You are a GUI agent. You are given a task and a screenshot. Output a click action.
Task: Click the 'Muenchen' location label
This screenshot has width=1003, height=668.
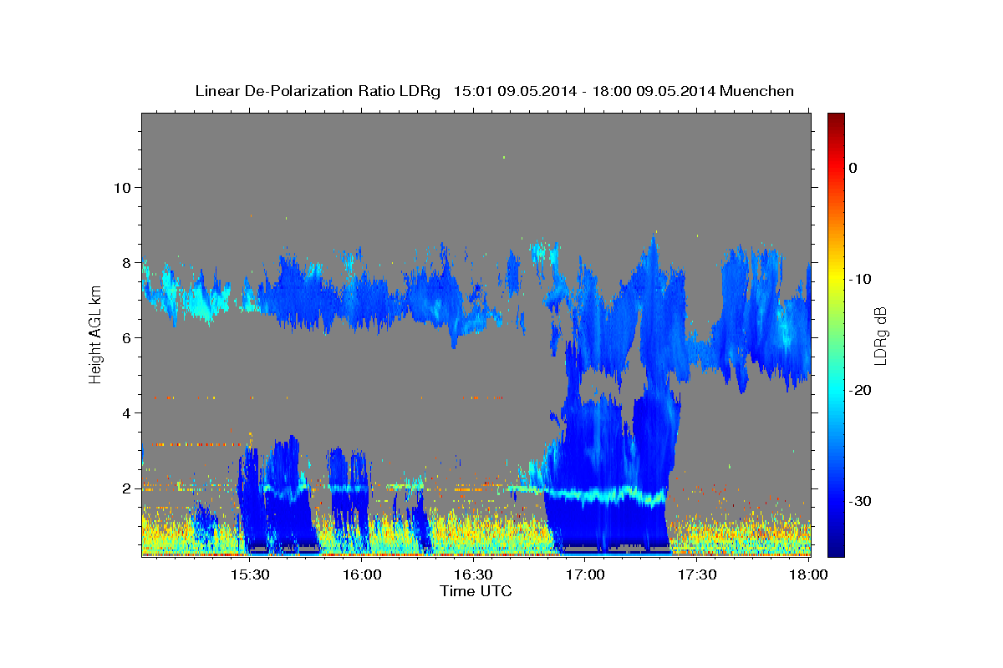757,91
